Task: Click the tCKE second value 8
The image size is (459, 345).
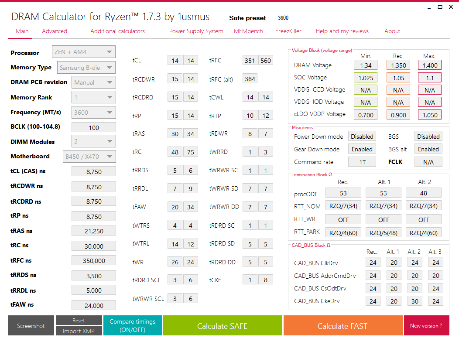Action: 266,280
